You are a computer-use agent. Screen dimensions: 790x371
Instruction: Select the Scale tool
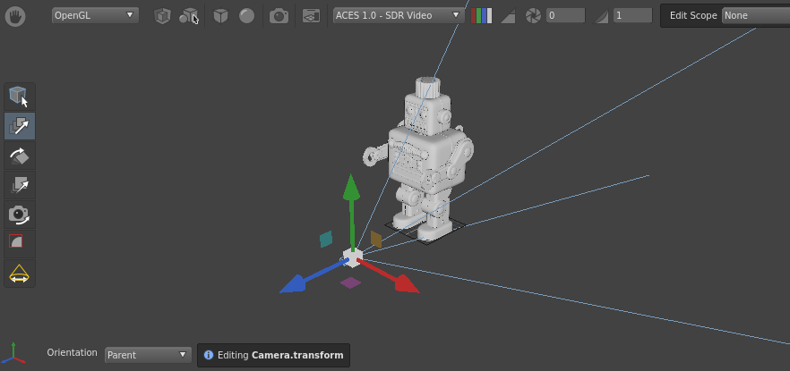[19, 185]
